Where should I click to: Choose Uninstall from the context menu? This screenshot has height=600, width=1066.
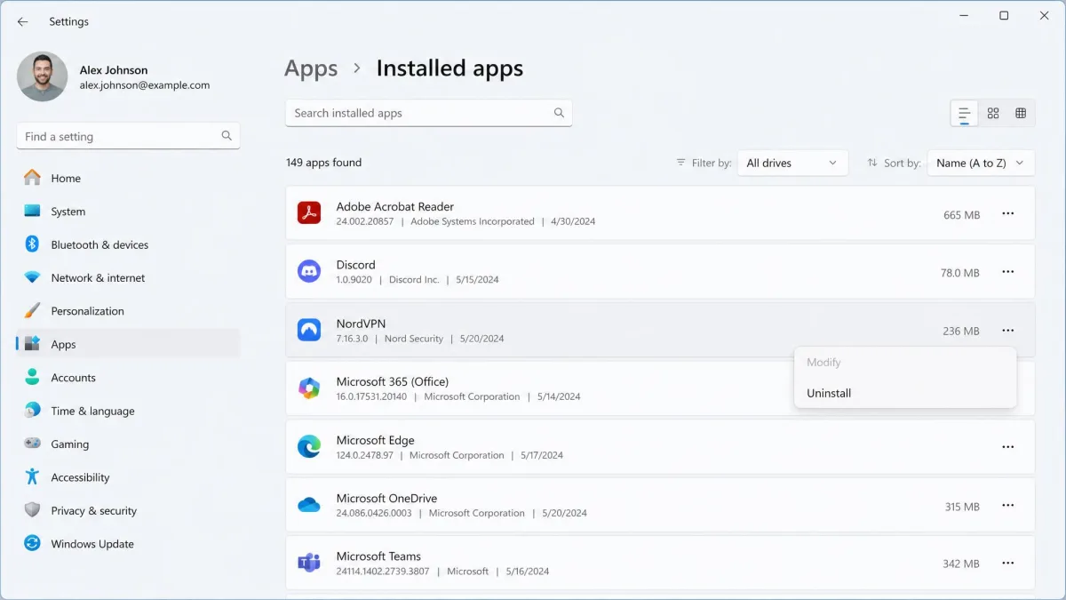(905, 393)
